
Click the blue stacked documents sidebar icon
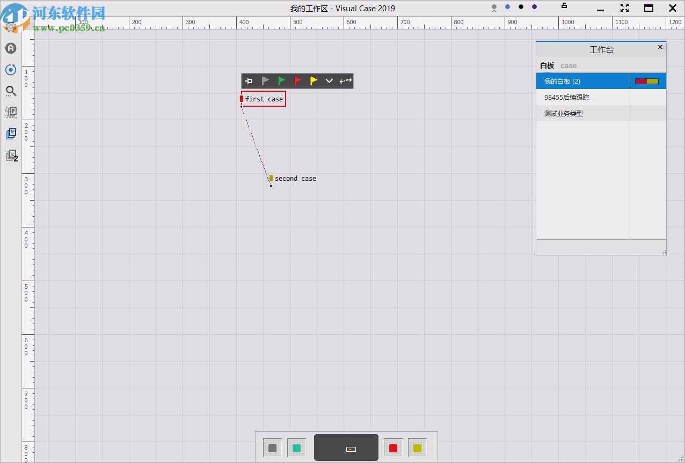click(x=11, y=134)
